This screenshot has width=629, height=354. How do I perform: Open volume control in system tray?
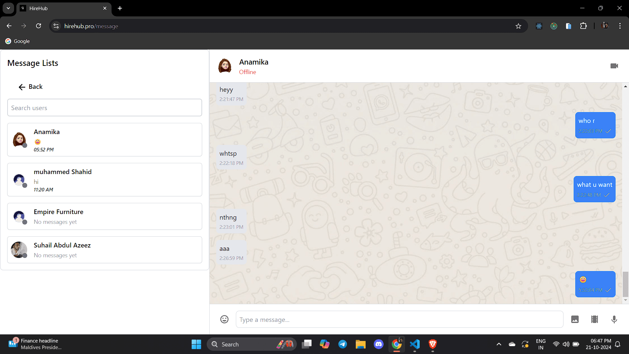click(566, 344)
